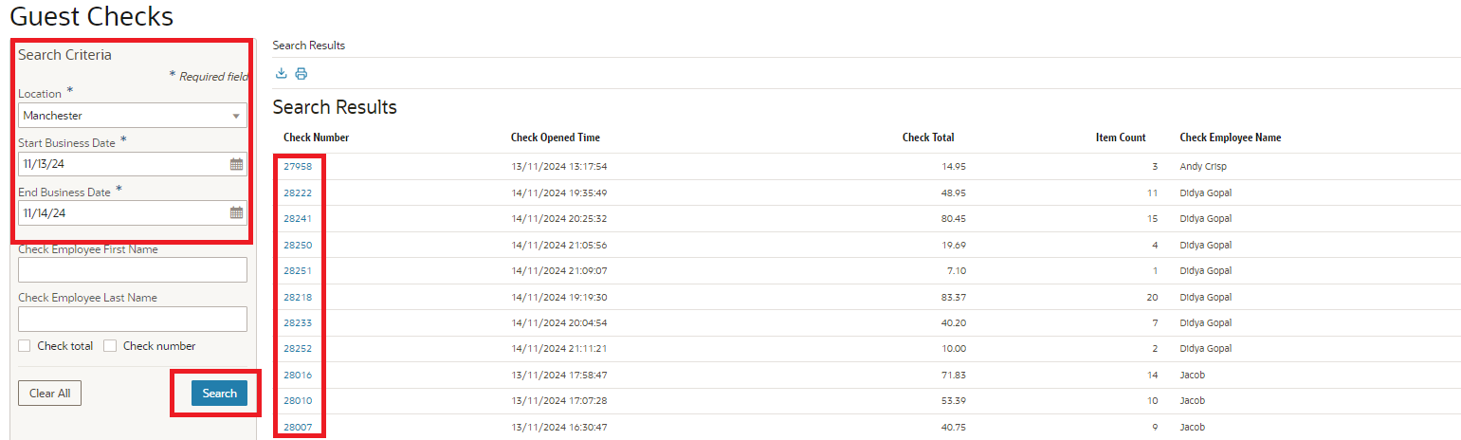
Task: Click the Clear All button
Action: pyautogui.click(x=49, y=394)
